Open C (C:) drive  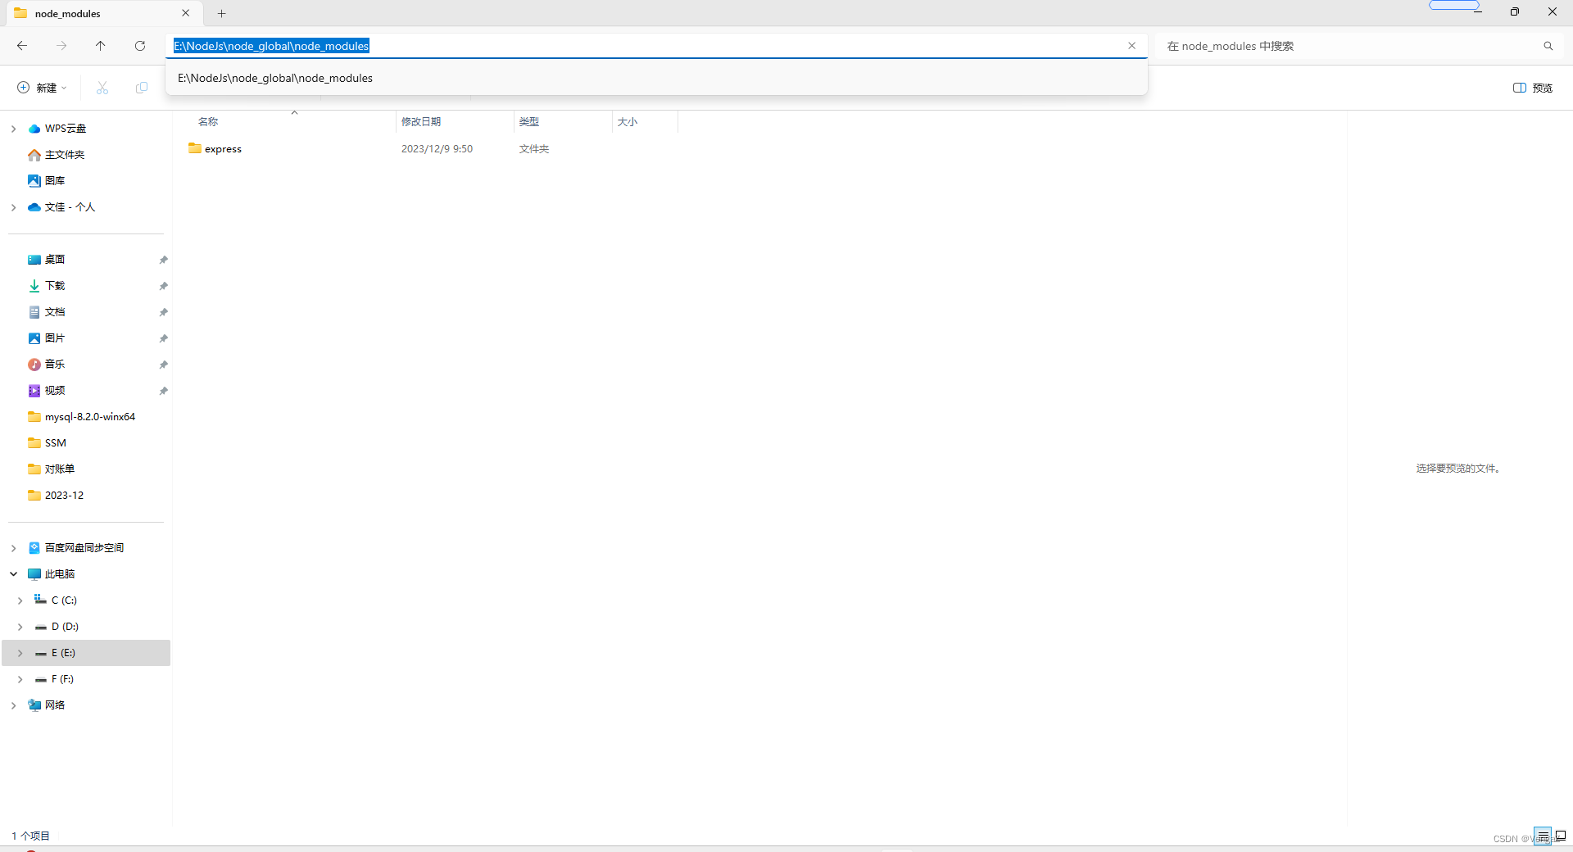pyautogui.click(x=64, y=600)
